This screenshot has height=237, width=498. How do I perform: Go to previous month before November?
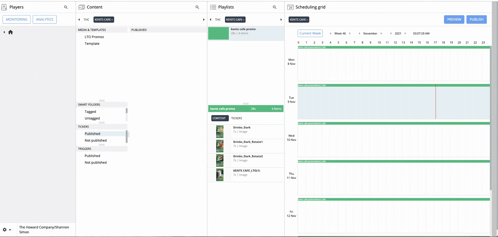[x=359, y=34]
